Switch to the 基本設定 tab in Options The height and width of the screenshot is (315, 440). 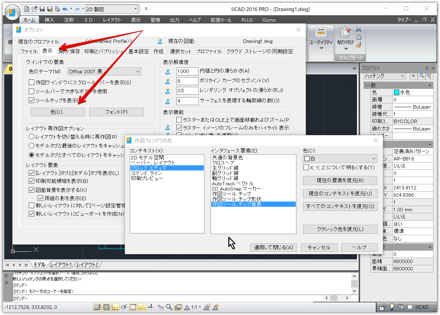[x=139, y=51]
